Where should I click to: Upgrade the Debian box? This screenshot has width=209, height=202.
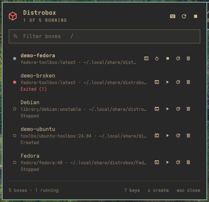(178, 109)
